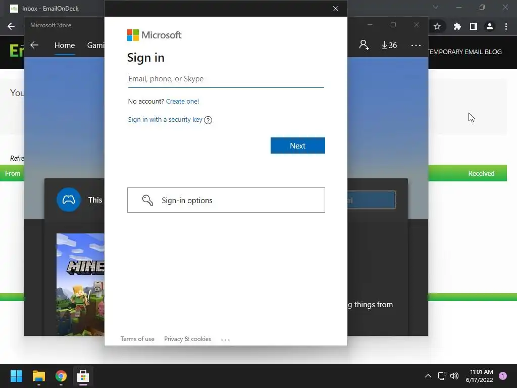The height and width of the screenshot is (388, 517).
Task: Open network icon in system tray
Action: pyautogui.click(x=442, y=376)
